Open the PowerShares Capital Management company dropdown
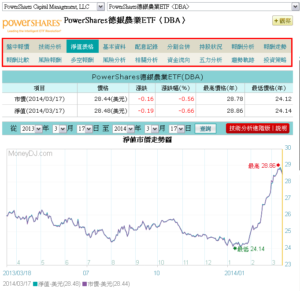 pyautogui.click(x=53, y=7)
